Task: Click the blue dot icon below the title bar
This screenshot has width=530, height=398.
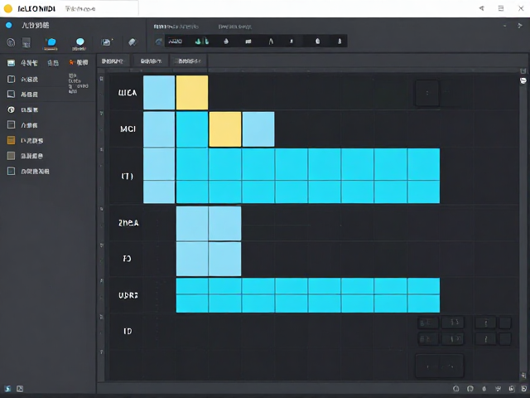Action: tap(9, 25)
